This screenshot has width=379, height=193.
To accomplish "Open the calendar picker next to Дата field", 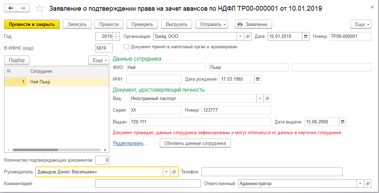I will pos(306,37).
